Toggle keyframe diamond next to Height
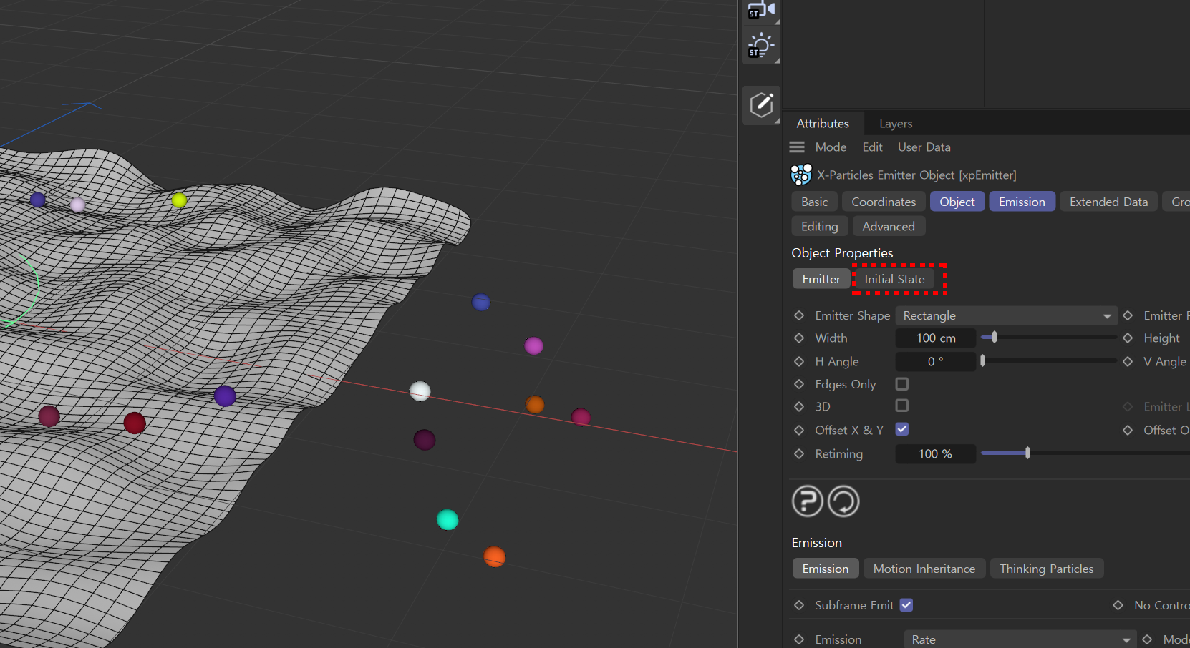 (x=1128, y=338)
